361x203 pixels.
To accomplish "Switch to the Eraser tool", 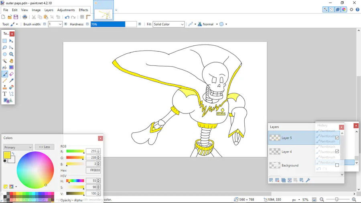I will pos(11,74).
